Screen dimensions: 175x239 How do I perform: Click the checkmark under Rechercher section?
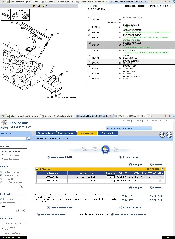18,211
